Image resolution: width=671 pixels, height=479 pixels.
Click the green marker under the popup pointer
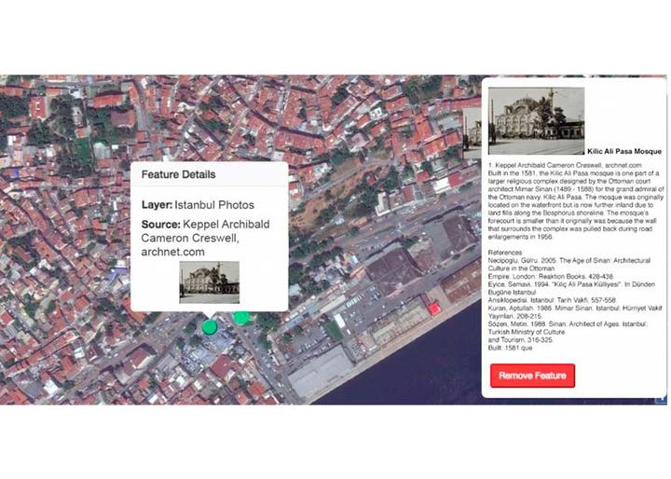[x=210, y=327]
